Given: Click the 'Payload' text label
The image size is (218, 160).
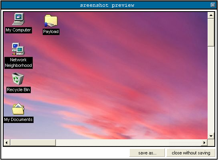Looking at the screenshot, I should (x=51, y=31).
